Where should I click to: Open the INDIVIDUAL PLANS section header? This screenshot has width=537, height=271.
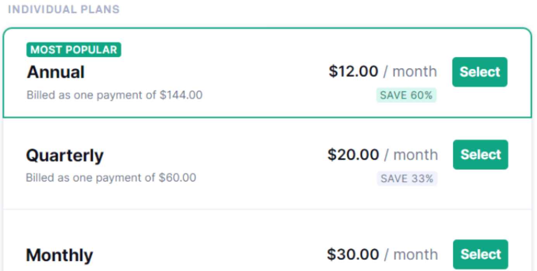[63, 9]
